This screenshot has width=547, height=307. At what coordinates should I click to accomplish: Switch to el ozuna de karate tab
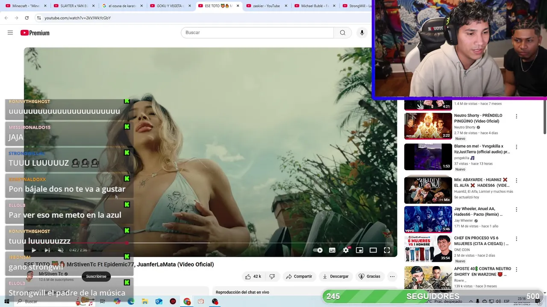pos(122,6)
